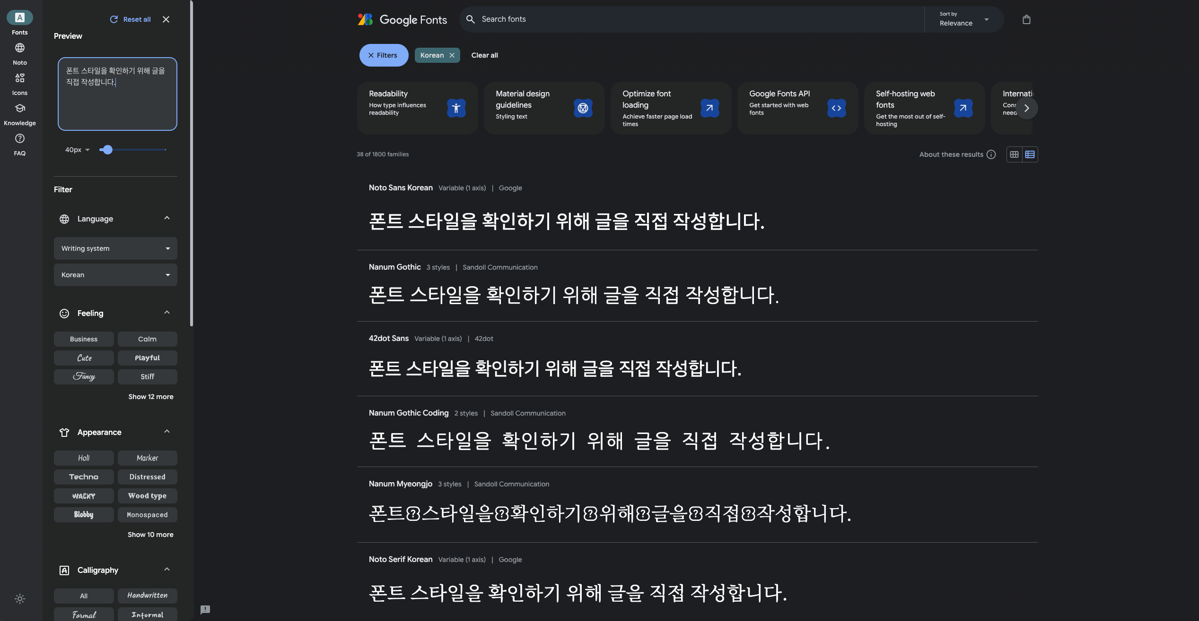
Task: Toggle light mode with the sun icon
Action: (x=19, y=598)
